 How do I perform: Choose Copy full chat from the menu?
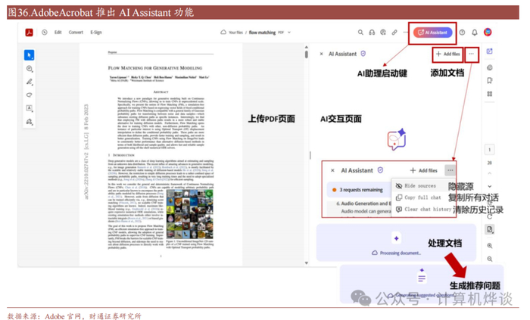tap(420, 197)
